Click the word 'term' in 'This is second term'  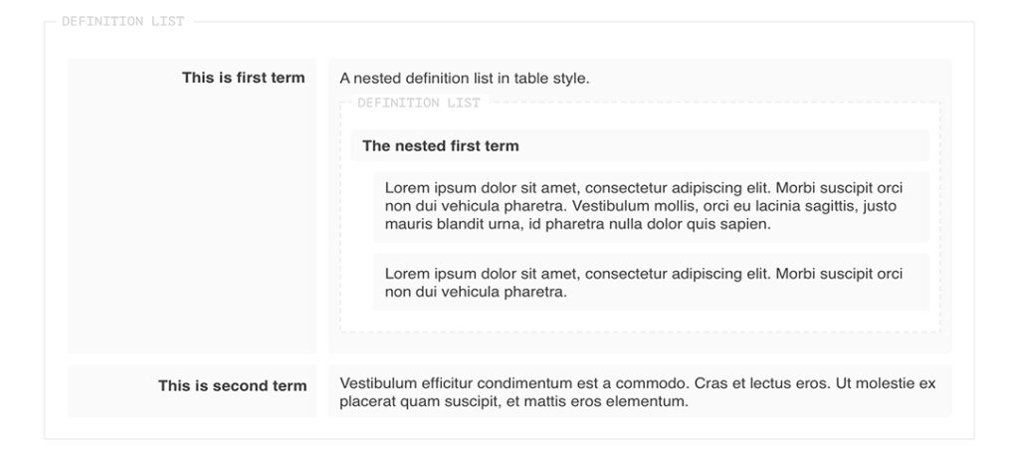point(290,385)
